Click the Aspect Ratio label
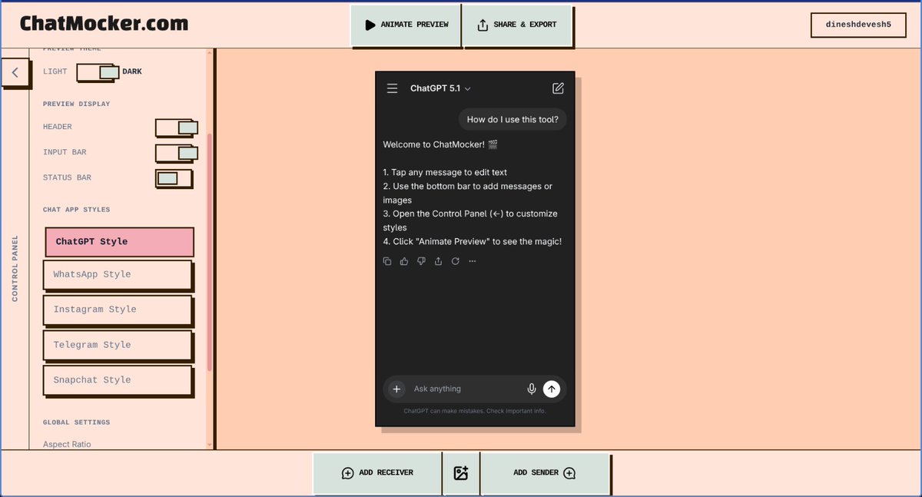 (x=67, y=444)
